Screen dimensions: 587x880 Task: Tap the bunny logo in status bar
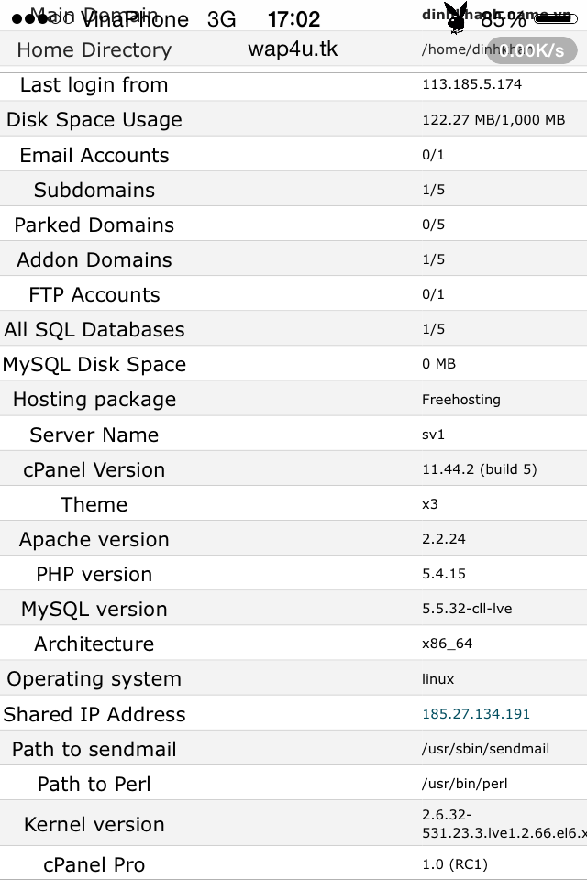click(x=456, y=17)
